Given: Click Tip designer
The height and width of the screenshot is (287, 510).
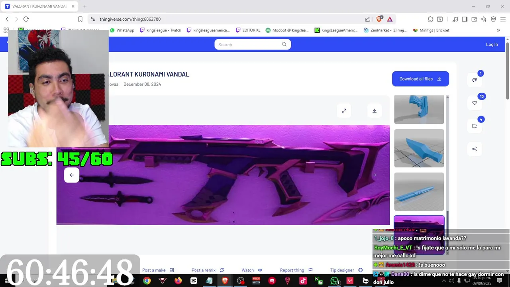Looking at the screenshot, I should point(346,270).
